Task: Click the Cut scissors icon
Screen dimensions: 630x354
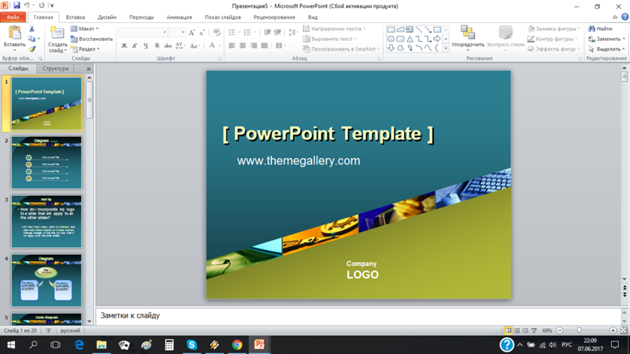Action: coord(31,29)
